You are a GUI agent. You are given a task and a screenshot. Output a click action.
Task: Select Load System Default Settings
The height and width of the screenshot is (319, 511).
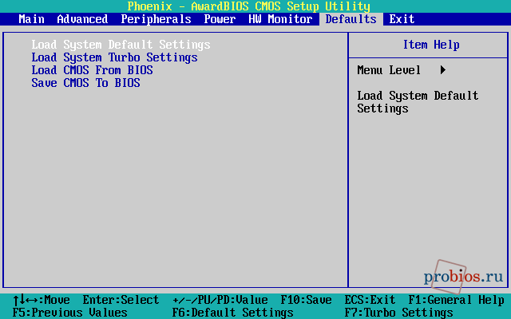pos(121,45)
